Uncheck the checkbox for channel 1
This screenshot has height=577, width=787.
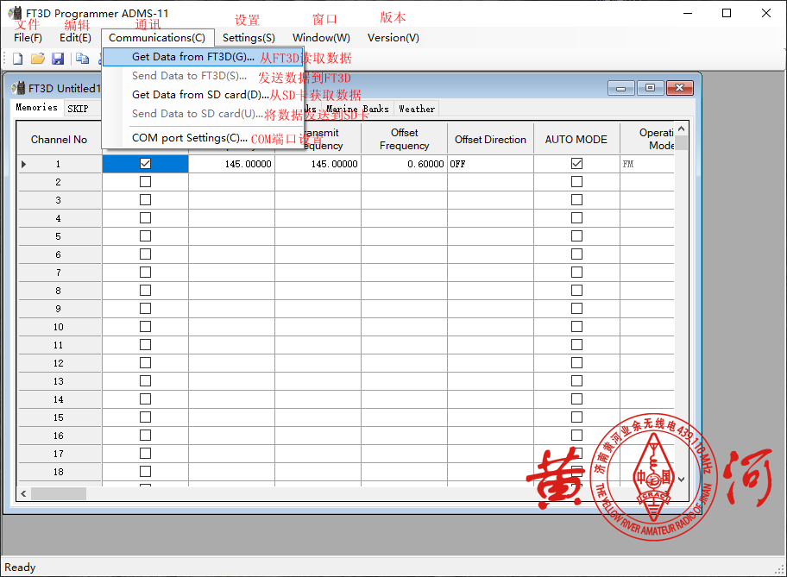pos(145,164)
